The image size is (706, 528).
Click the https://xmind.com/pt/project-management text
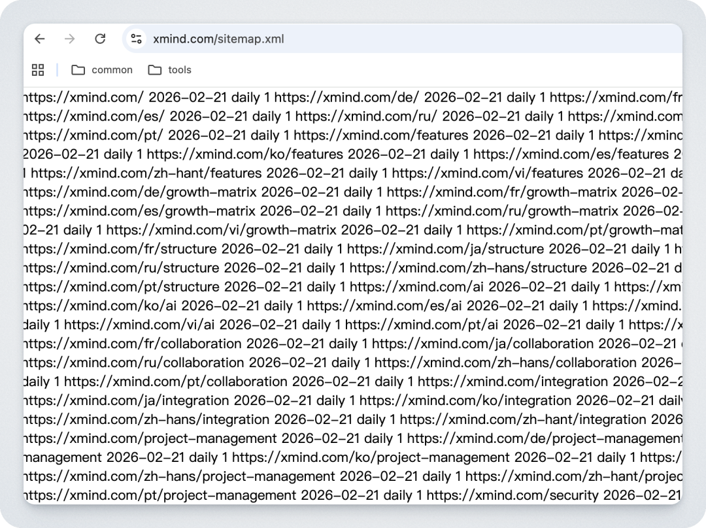pyautogui.click(x=160, y=495)
